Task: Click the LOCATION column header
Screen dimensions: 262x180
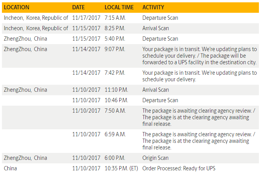Action: 16,7
